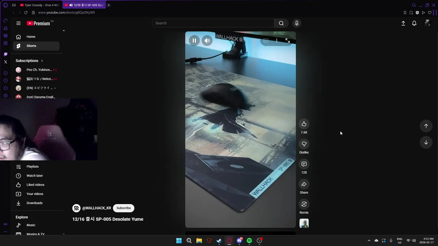Start voice search with microphone icon
Viewport: 438px width, 246px height.
click(x=297, y=23)
